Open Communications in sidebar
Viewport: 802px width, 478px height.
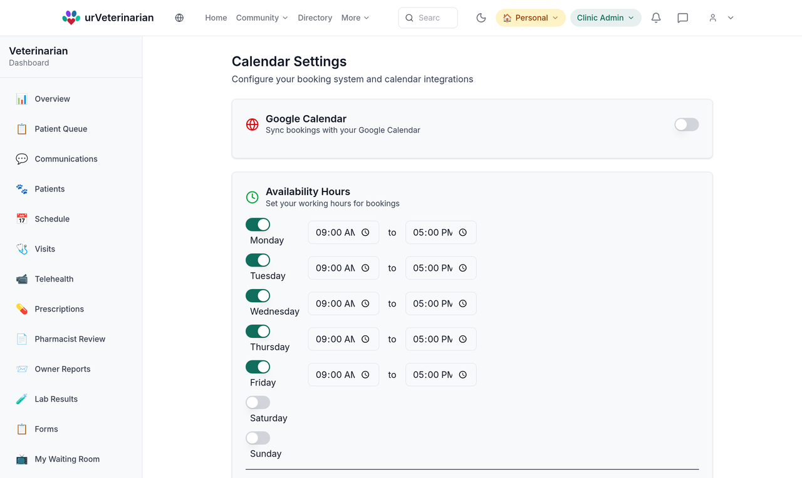coord(71,159)
